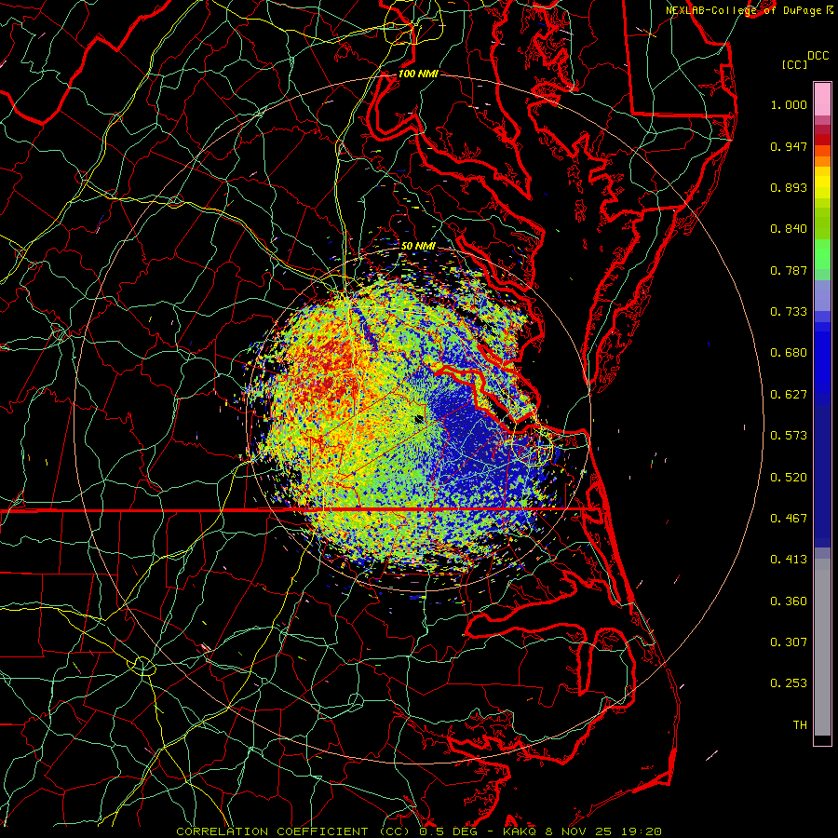Click the TH threshold label

tap(800, 725)
